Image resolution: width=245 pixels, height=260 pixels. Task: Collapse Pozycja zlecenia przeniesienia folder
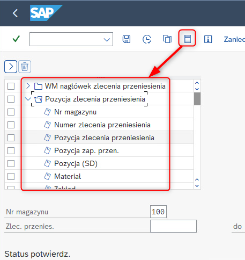(x=28, y=99)
